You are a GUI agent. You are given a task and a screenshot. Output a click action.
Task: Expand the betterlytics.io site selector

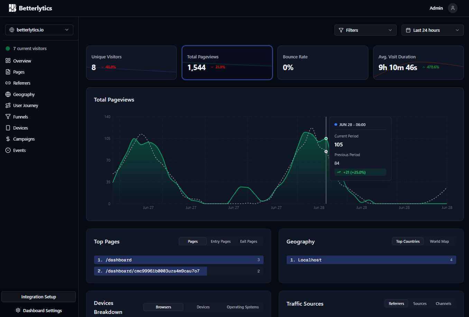click(x=39, y=30)
